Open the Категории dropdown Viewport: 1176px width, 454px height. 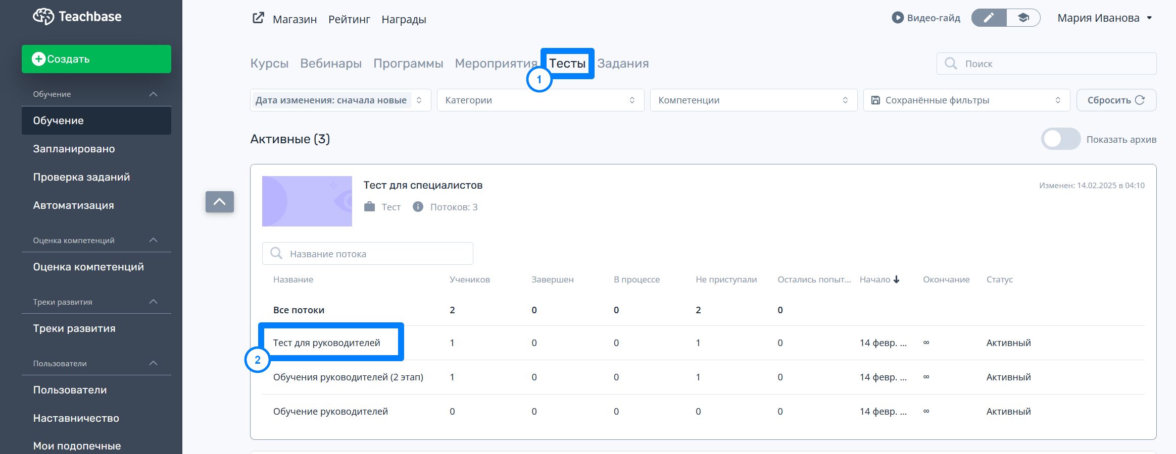[541, 100]
